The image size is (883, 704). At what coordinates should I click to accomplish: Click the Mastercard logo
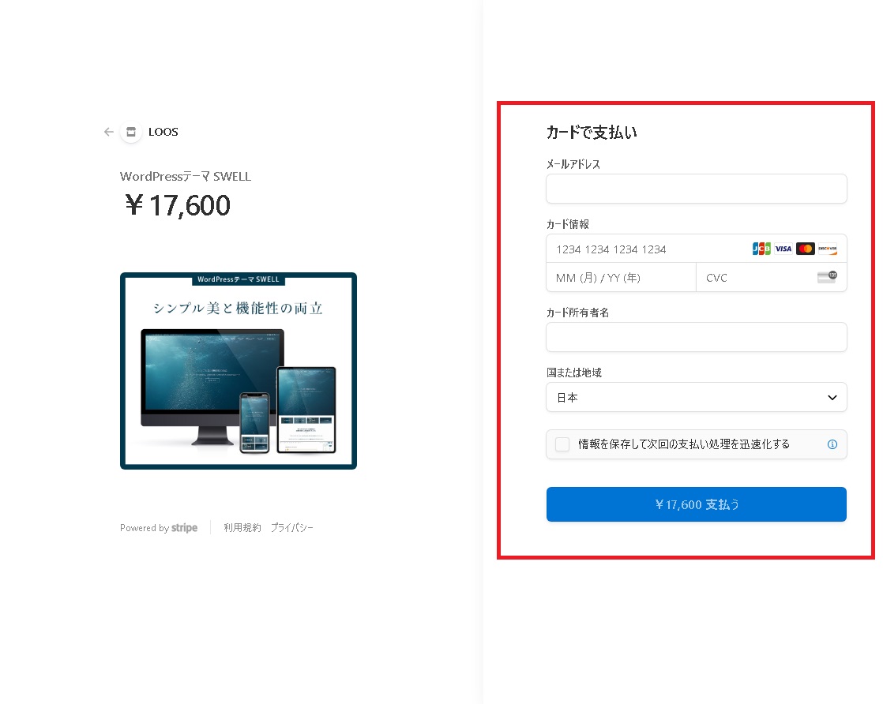806,249
